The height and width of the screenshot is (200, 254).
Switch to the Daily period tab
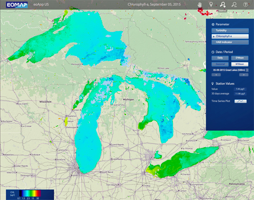pyautogui.click(x=220, y=58)
